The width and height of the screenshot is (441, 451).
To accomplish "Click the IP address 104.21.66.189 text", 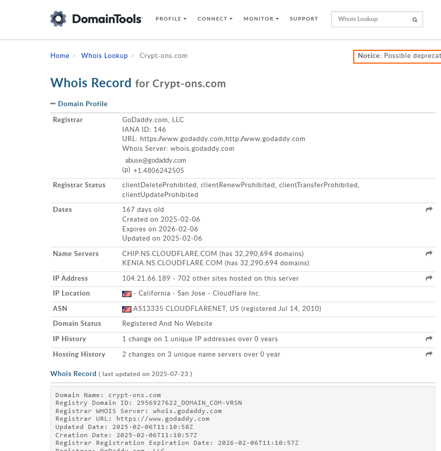I will coord(146,279).
